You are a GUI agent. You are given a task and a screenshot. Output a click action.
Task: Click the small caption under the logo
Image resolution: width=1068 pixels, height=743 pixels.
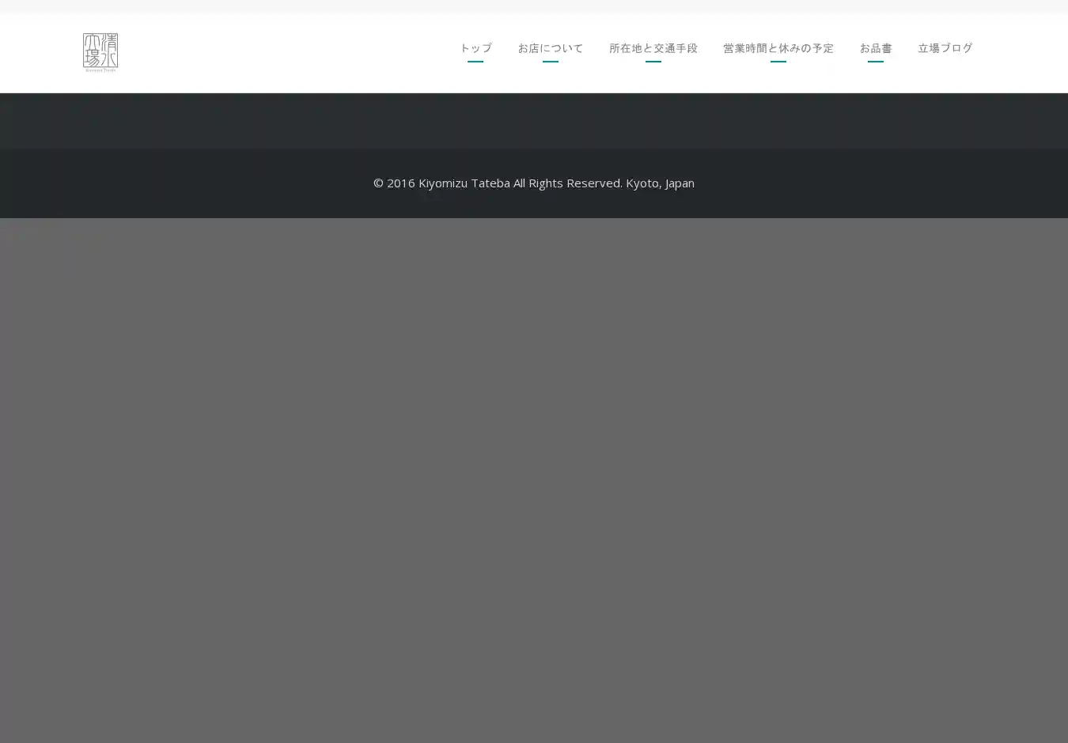point(100,70)
